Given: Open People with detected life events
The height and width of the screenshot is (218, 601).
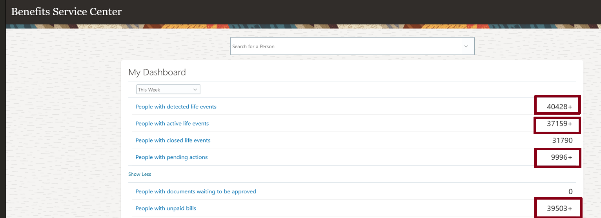Looking at the screenshot, I should 176,106.
